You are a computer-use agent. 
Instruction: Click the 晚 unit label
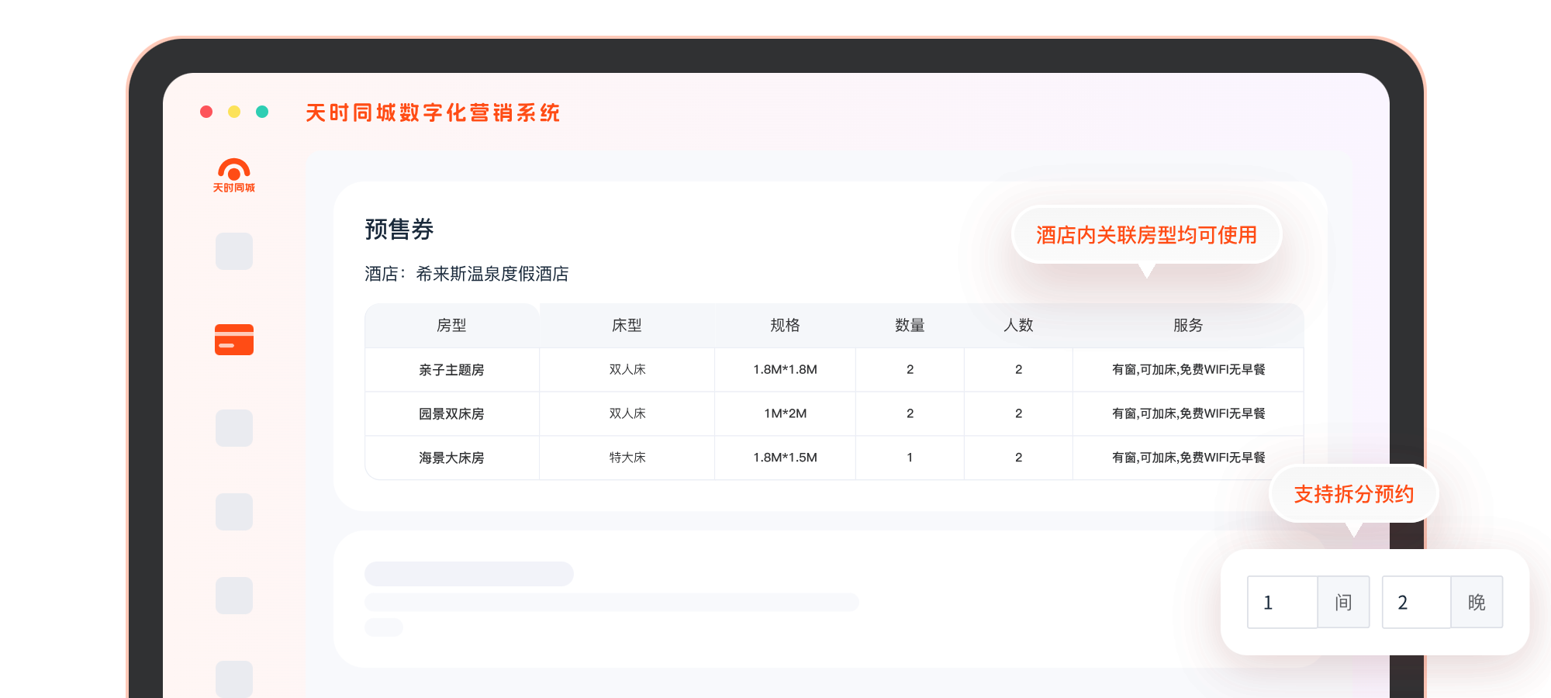click(x=1477, y=602)
